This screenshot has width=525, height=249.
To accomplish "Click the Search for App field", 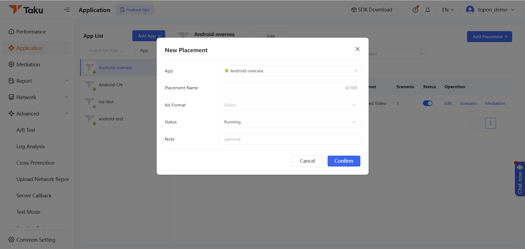I will (109, 51).
